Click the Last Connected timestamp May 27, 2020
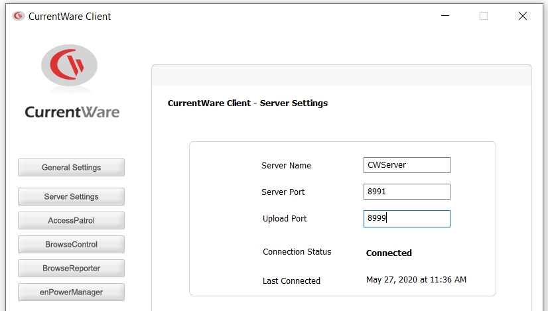The width and height of the screenshot is (548, 311). tap(416, 280)
